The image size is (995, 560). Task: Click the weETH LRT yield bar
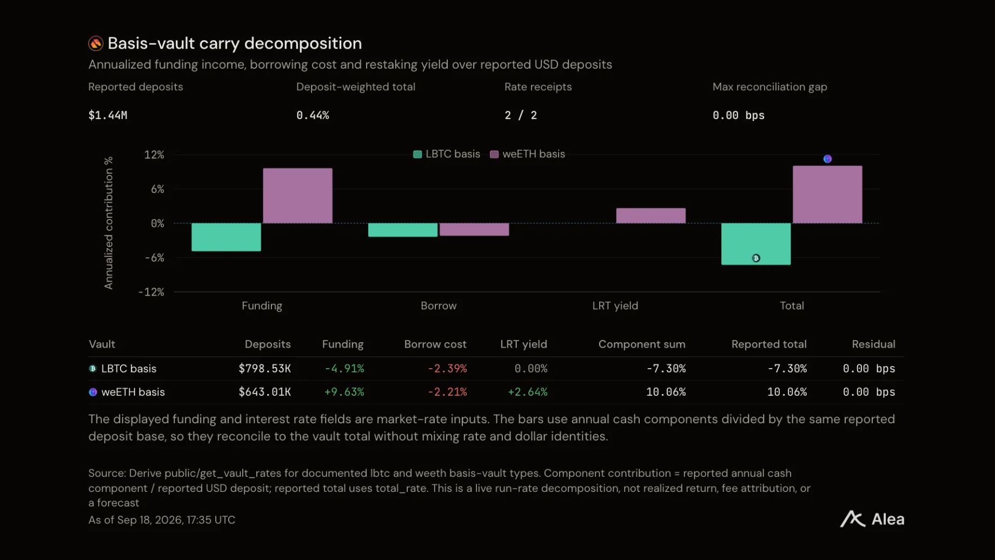point(651,216)
